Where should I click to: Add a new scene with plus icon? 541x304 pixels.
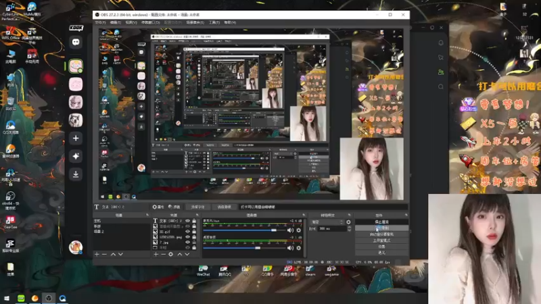(x=97, y=255)
